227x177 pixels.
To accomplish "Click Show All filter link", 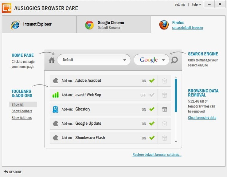I will pyautogui.click(x=18, y=104).
